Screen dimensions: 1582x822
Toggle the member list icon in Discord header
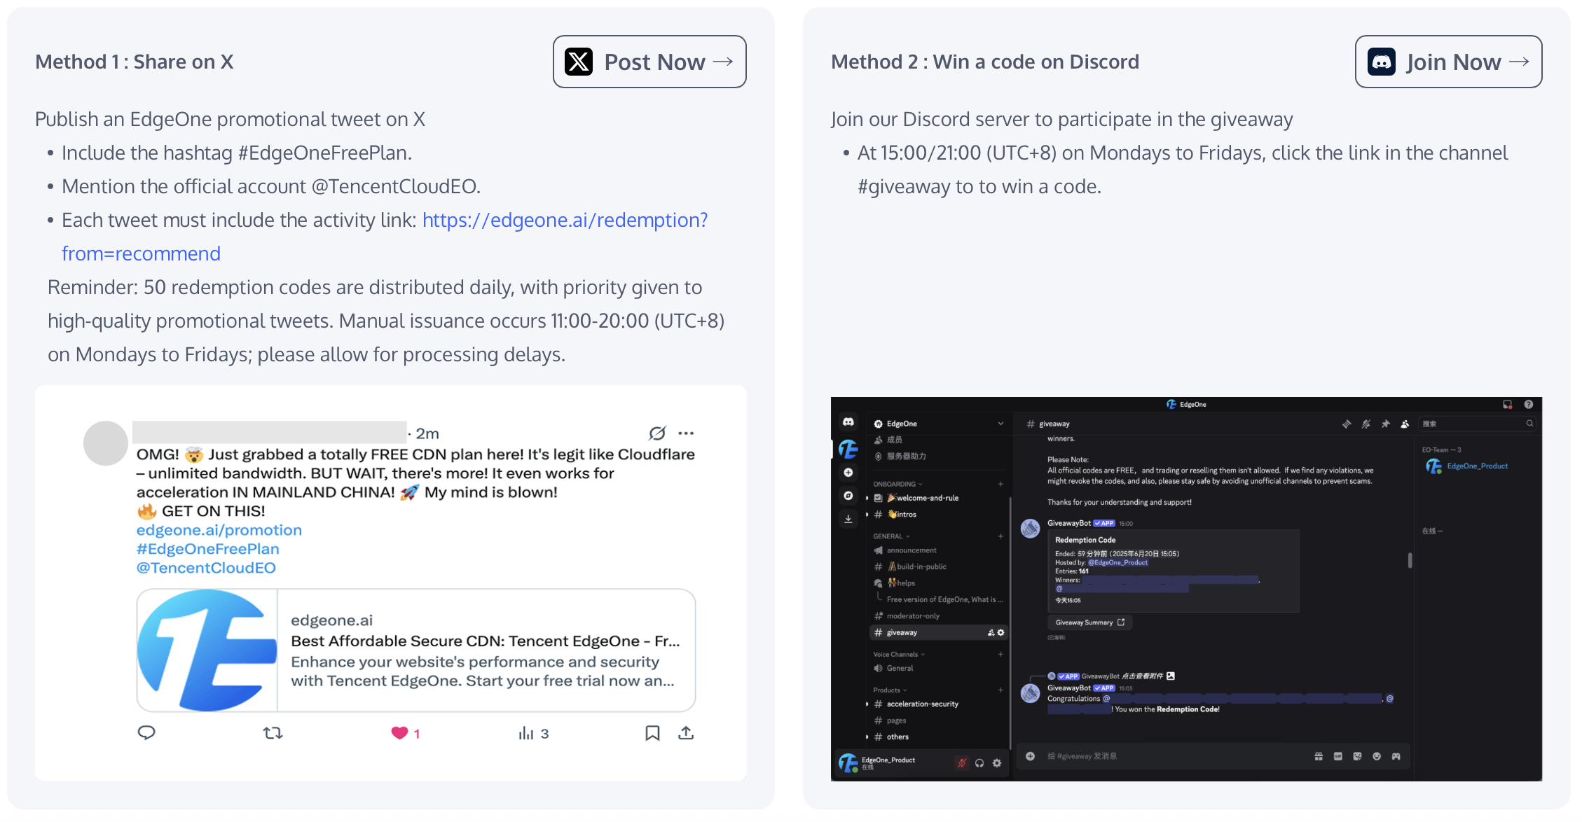click(x=1405, y=424)
